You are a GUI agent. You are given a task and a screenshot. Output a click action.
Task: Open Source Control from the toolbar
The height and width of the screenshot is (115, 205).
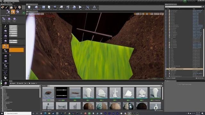pyautogui.click(x=36, y=8)
